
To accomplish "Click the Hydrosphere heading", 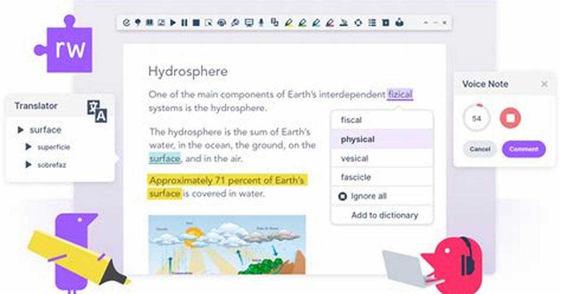I will click(188, 71).
